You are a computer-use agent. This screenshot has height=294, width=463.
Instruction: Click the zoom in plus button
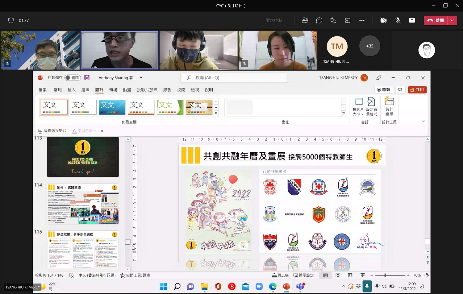coord(408,275)
